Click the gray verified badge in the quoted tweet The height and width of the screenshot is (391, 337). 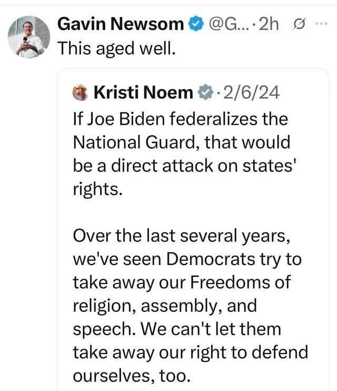point(203,93)
